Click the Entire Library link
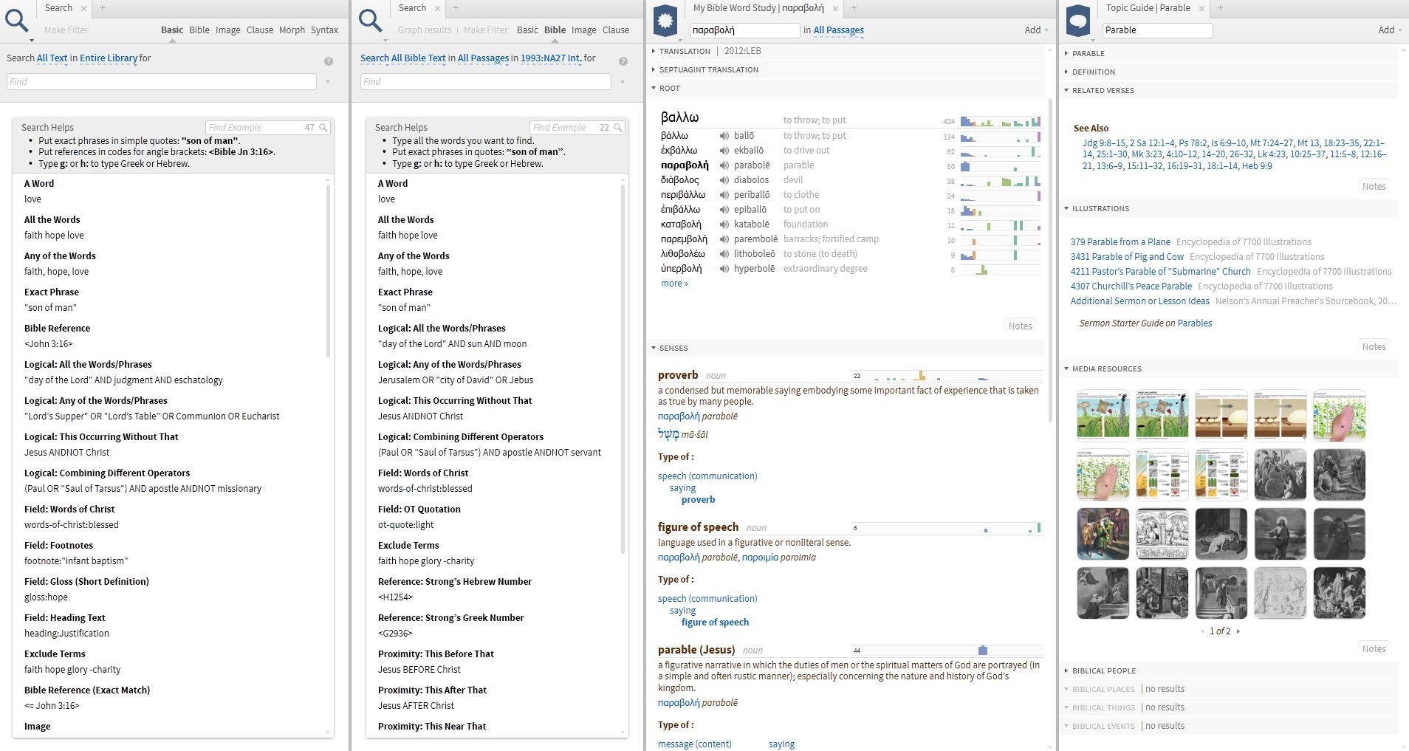Screen dimensions: 1409x751 (109, 58)
